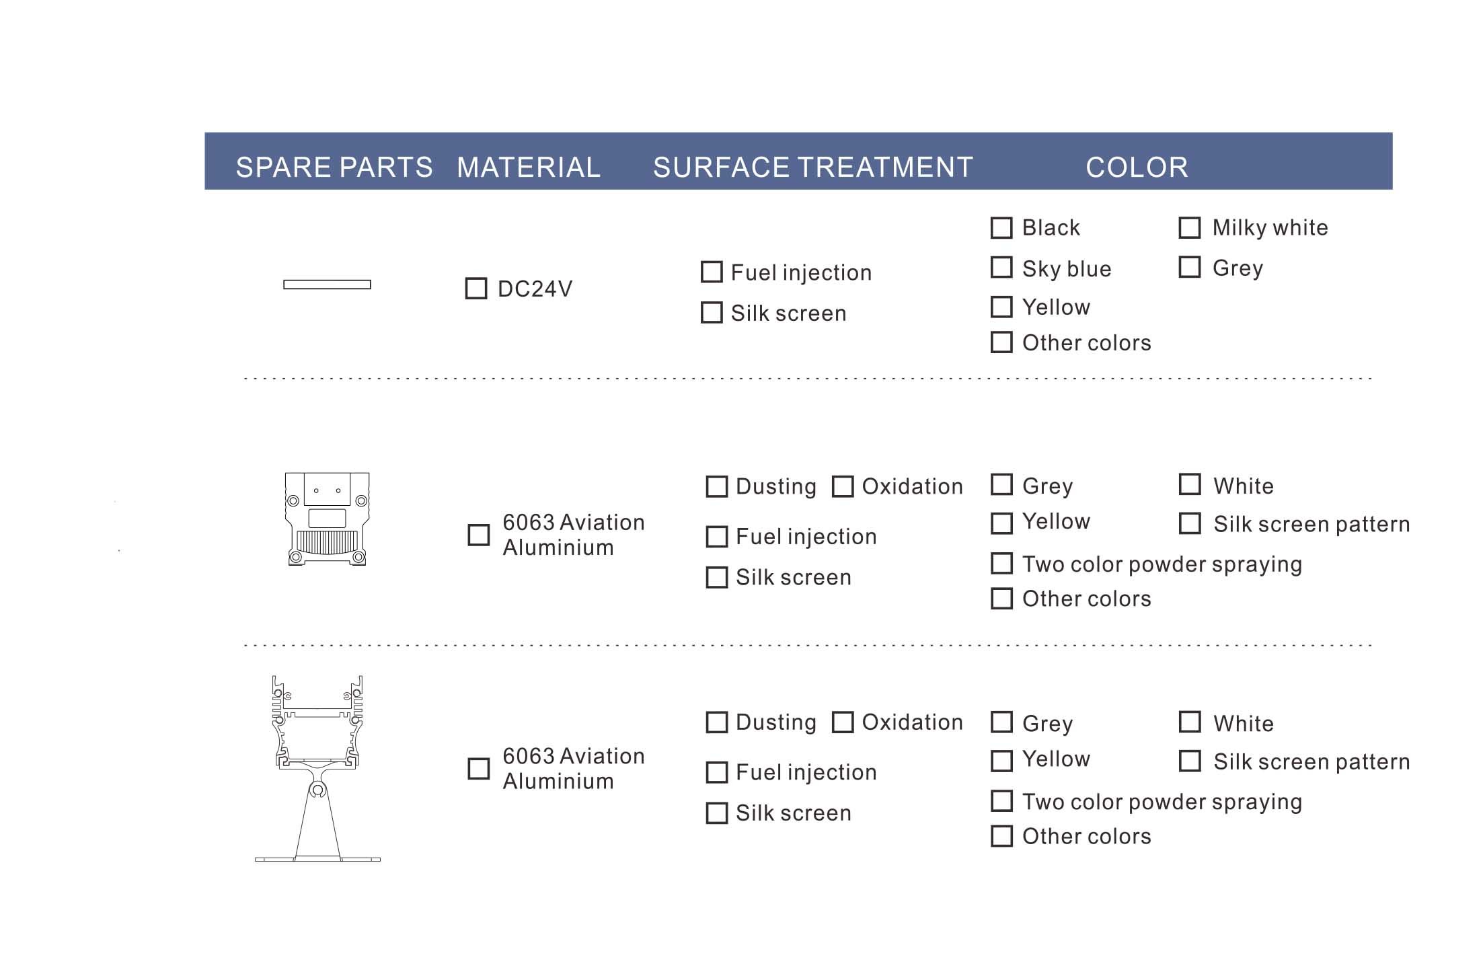Select 6063 Aviation Aluminium for bottom part
Image resolution: width=1483 pixels, height=980 pixels.
478,769
